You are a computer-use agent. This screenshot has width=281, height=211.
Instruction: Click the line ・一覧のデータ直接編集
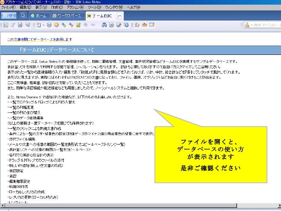coord(25,118)
